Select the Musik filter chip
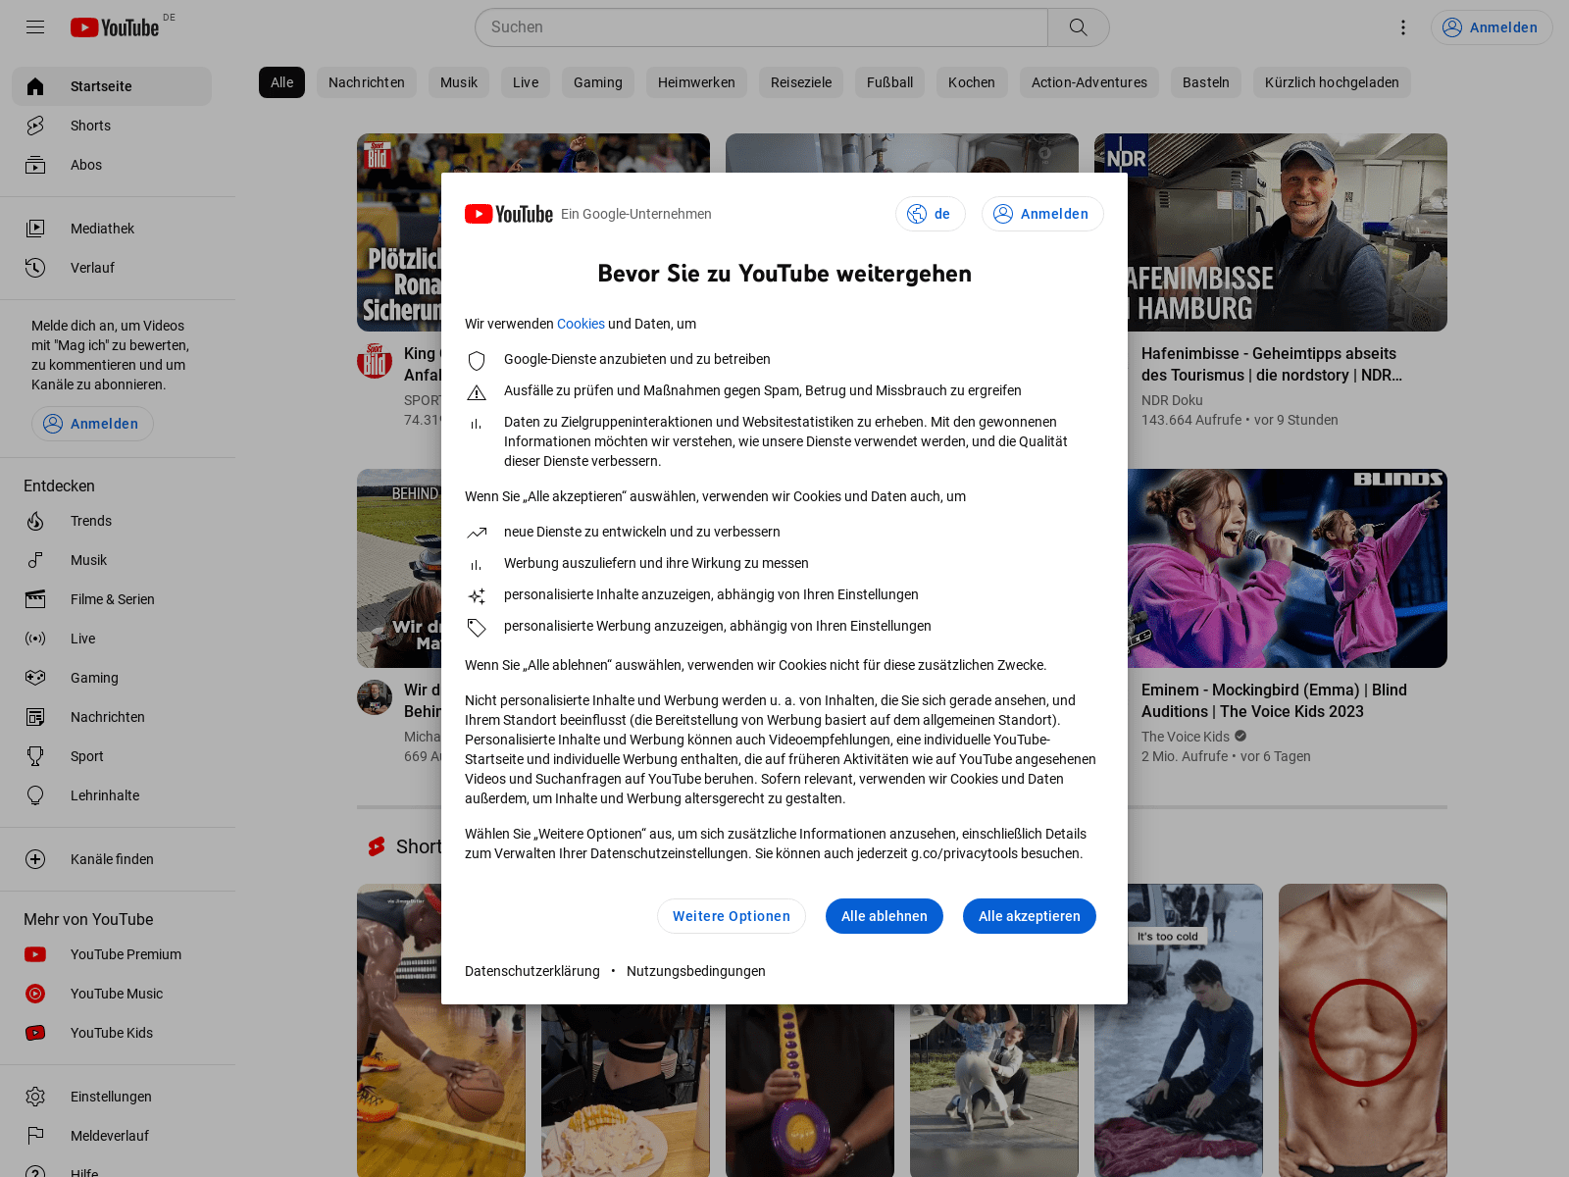The image size is (1569, 1177). click(459, 82)
